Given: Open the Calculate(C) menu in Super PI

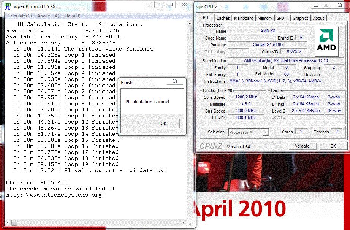Looking at the screenshot, I should tap(19, 16).
